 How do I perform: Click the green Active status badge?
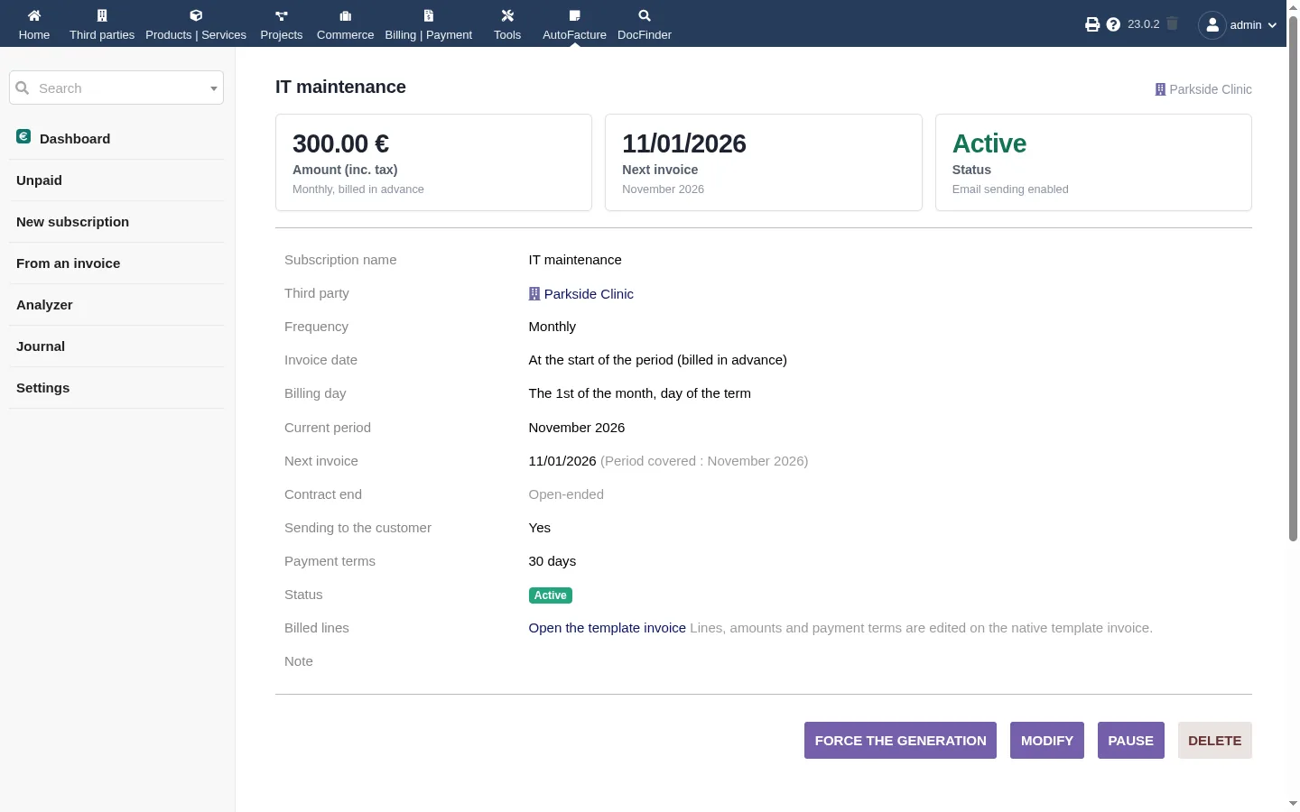point(551,595)
